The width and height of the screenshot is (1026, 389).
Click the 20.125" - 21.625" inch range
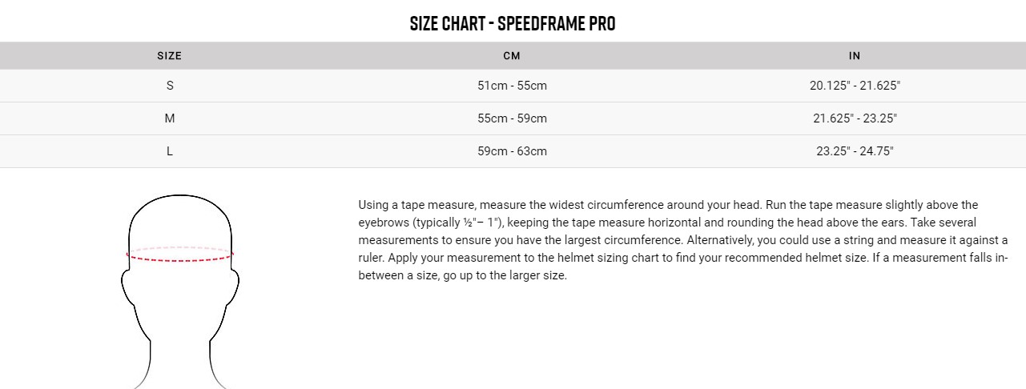(x=855, y=86)
